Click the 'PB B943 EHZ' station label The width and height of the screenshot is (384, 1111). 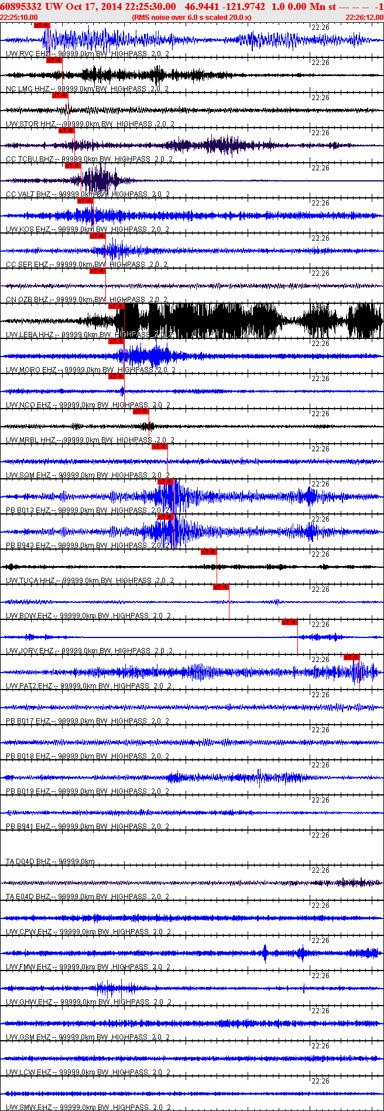click(28, 546)
